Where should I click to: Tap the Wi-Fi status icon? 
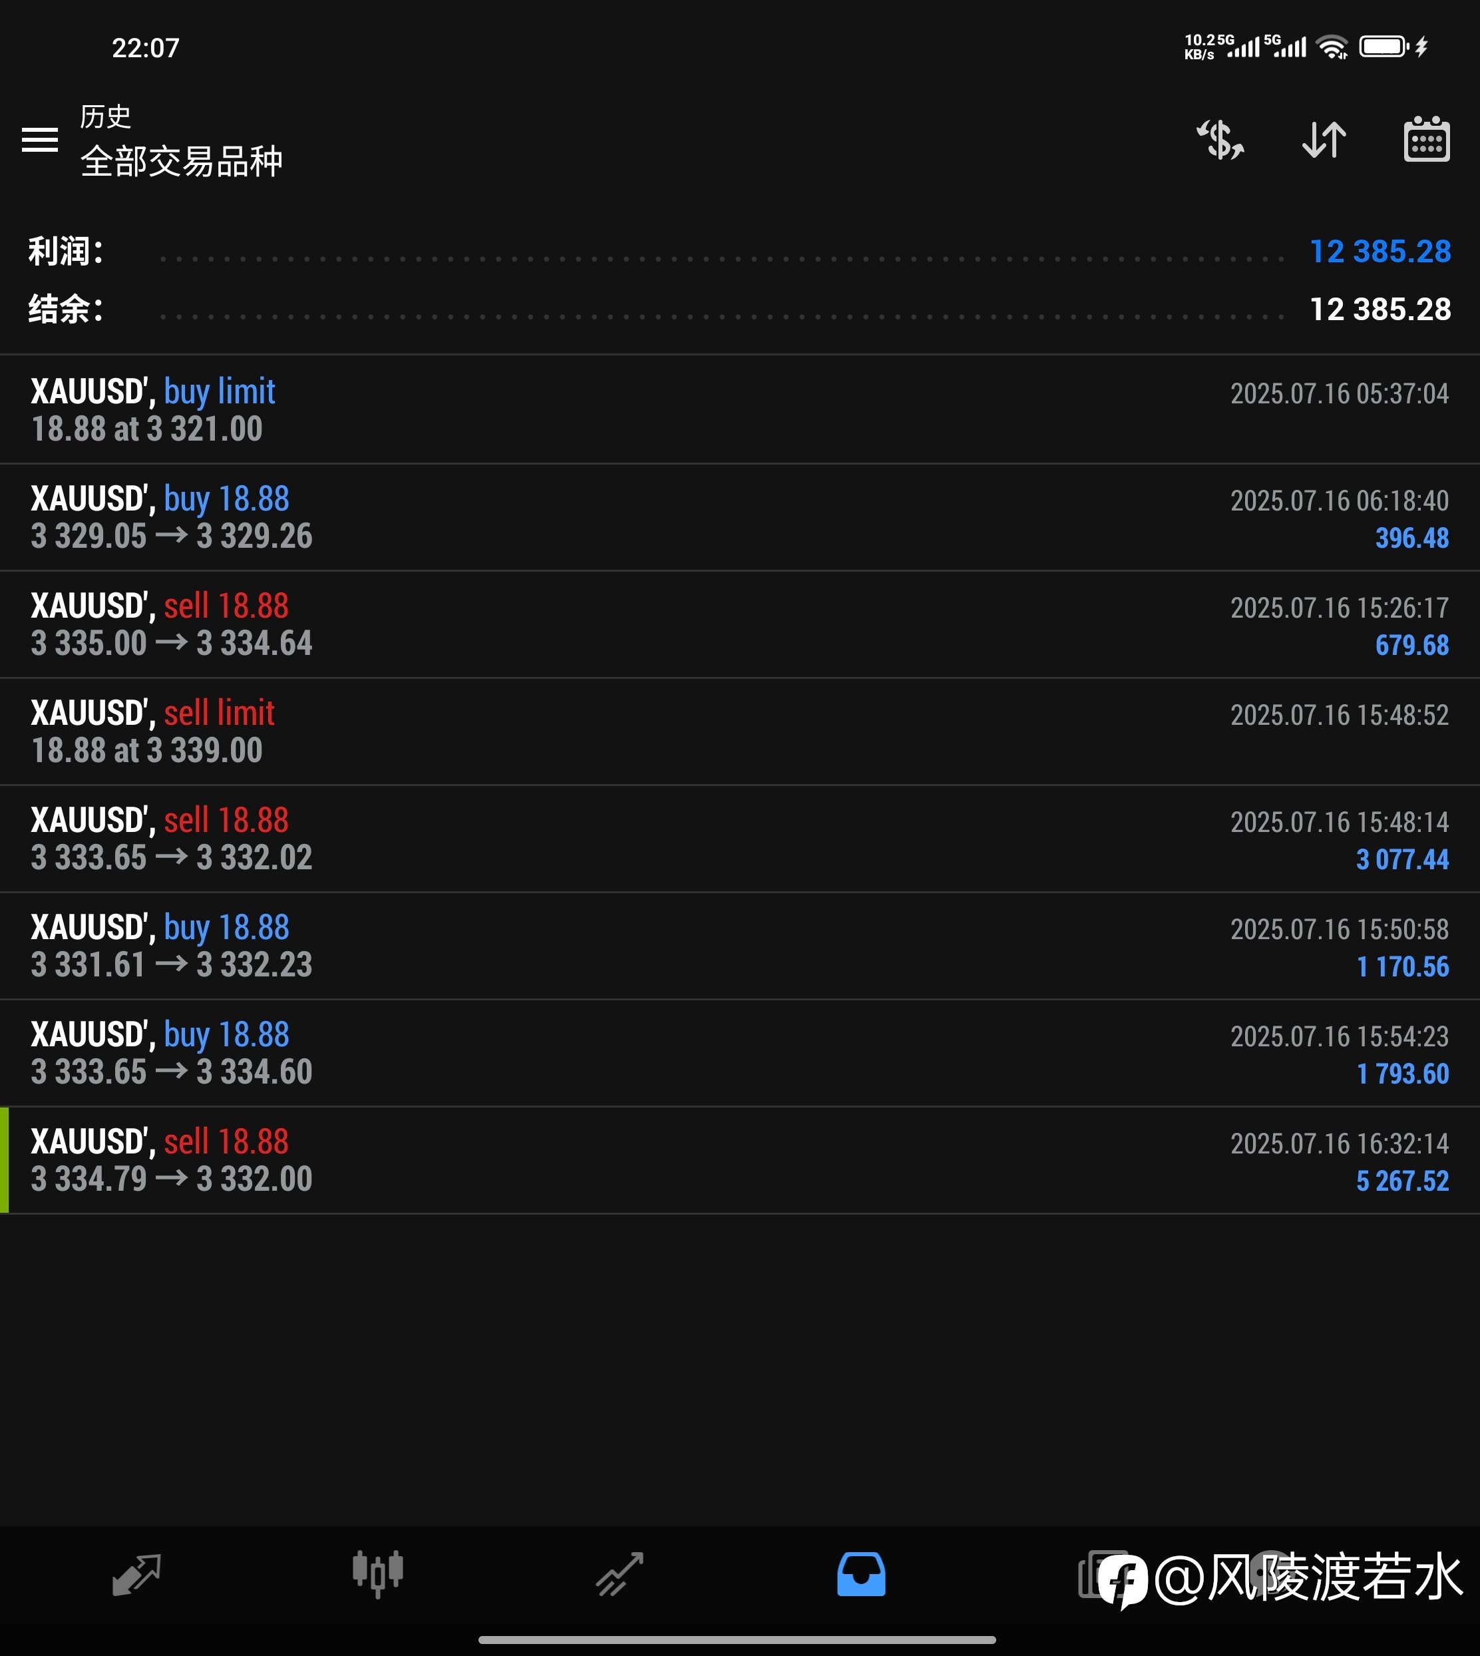pyautogui.click(x=1332, y=47)
